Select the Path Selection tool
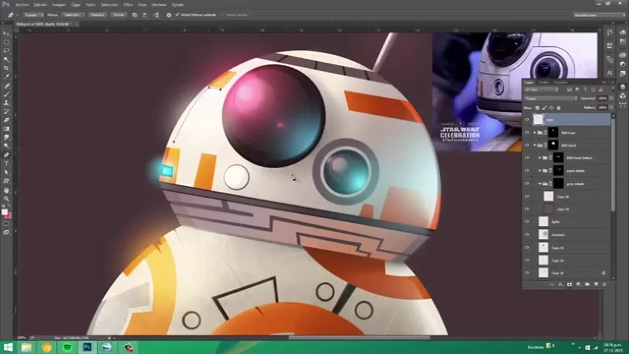629x354 pixels. point(6,172)
